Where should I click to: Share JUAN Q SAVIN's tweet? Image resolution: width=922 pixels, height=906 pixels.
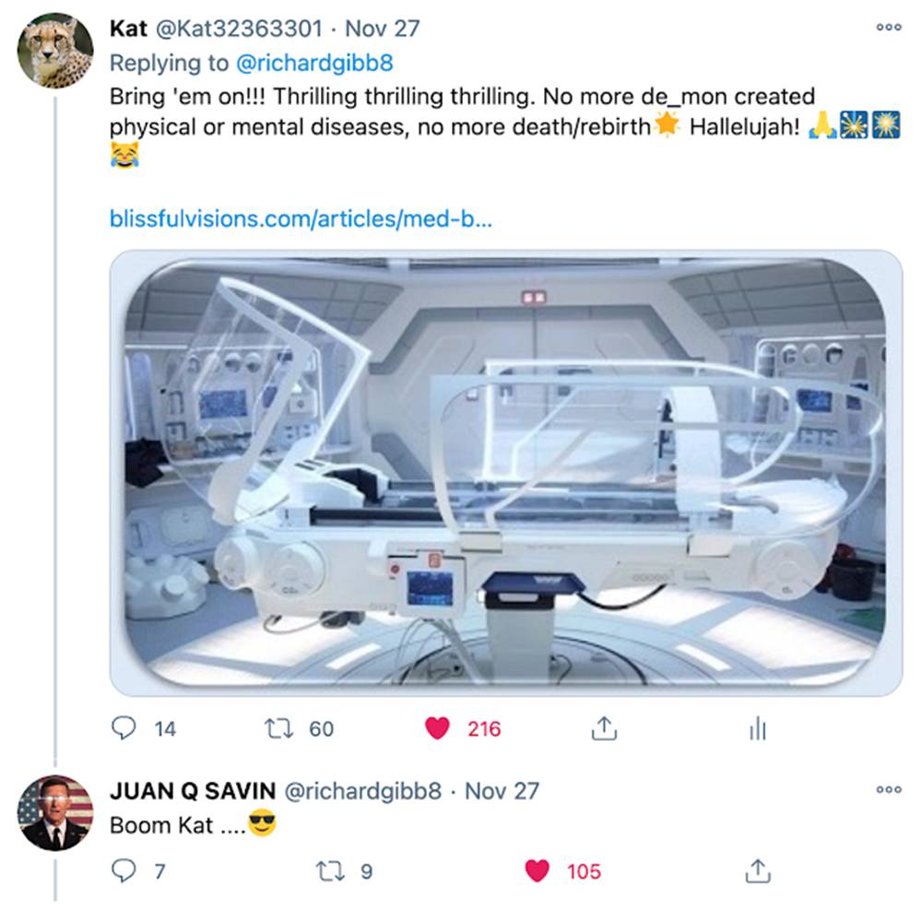(x=757, y=871)
